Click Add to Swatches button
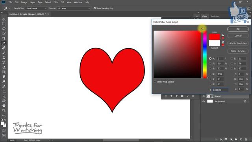252x142 pixels. 238,43
